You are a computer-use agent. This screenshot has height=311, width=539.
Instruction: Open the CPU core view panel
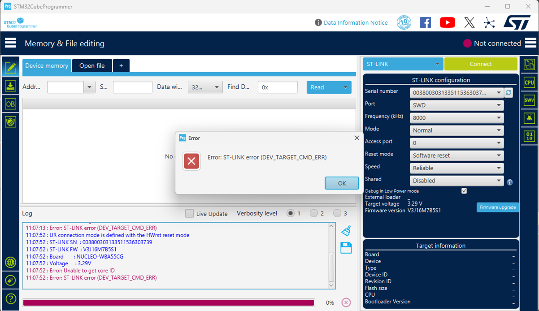[x=529, y=82]
